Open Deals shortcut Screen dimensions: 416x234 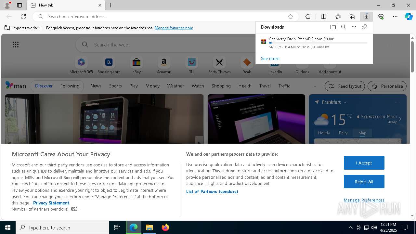(x=247, y=65)
